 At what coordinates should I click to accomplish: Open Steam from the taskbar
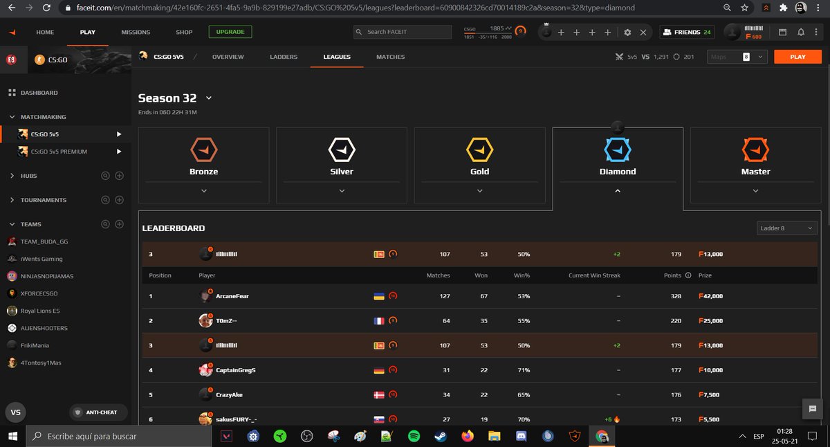pos(440,437)
